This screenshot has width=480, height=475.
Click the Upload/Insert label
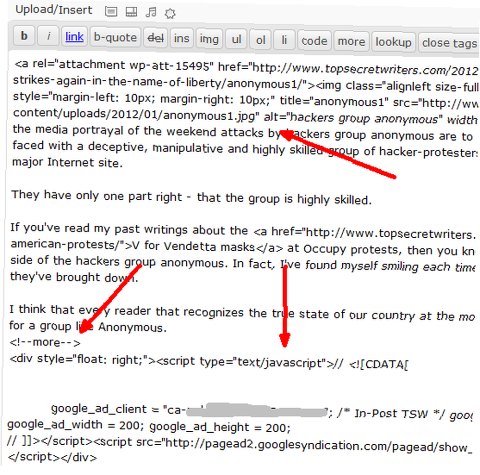point(54,10)
